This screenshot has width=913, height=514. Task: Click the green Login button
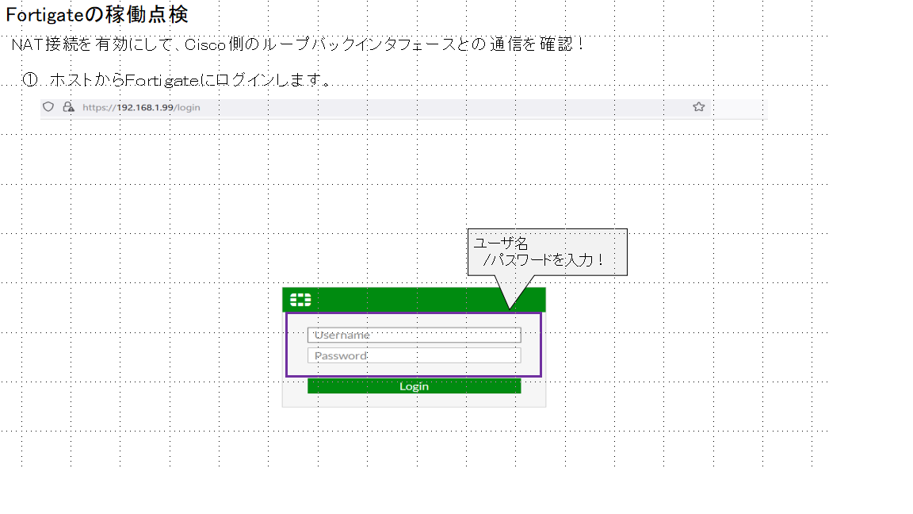coord(414,386)
